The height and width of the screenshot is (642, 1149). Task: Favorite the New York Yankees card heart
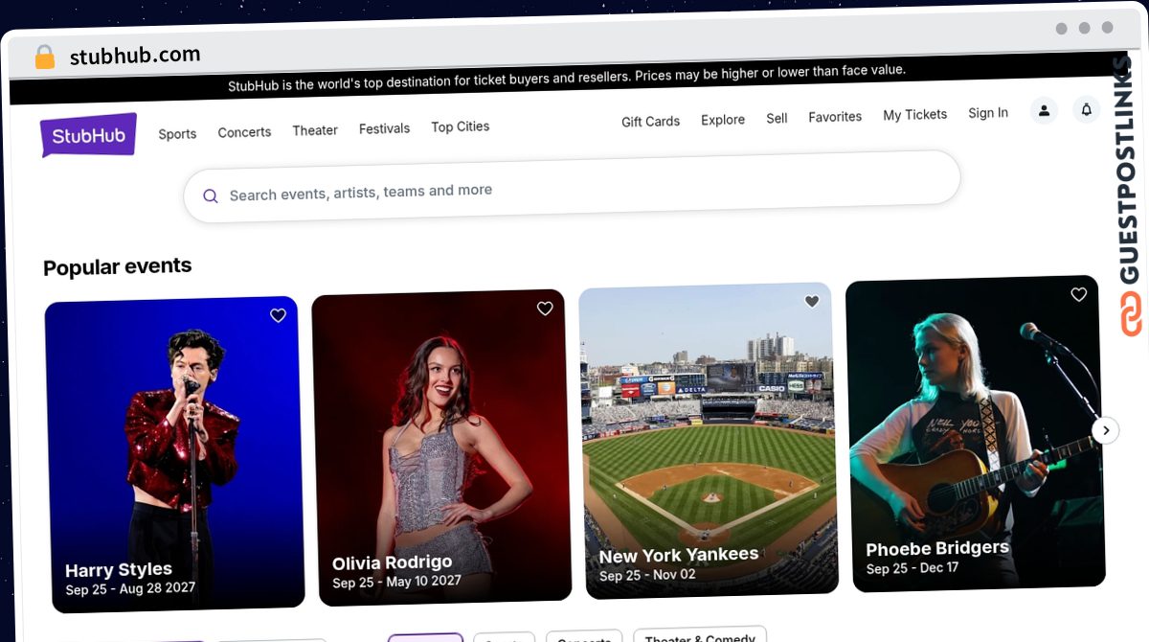(812, 301)
